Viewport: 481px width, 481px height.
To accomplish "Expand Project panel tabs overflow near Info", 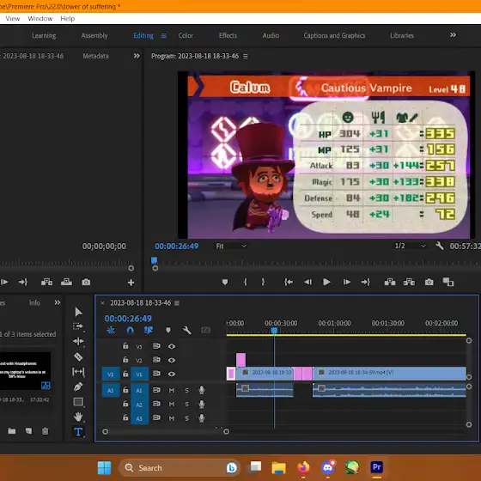I will pyautogui.click(x=58, y=302).
